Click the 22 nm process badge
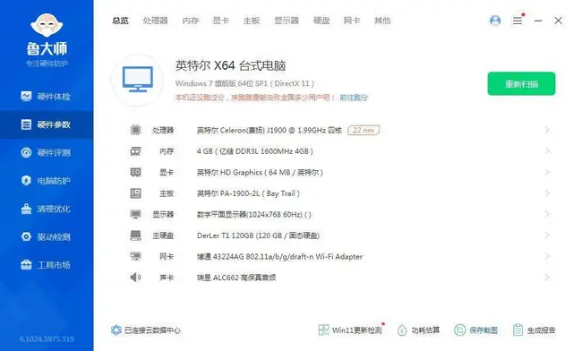573x351 pixels. [x=363, y=130]
